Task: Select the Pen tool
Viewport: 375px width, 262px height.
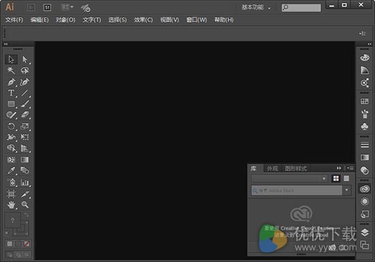Action: click(x=11, y=82)
